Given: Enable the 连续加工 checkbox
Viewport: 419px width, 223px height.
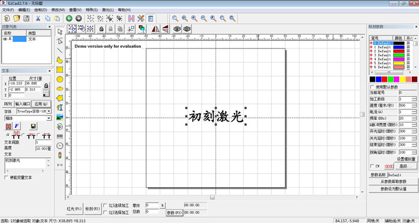Looking at the screenshot, I should (105, 206).
